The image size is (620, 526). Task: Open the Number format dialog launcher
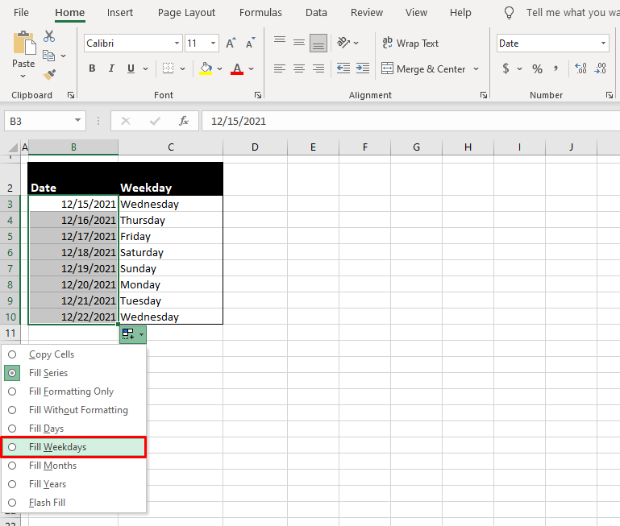[610, 95]
